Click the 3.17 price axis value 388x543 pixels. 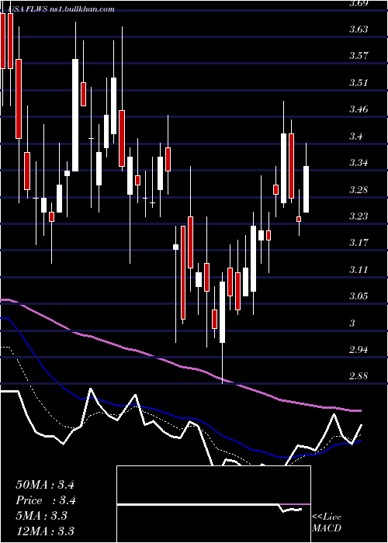pos(359,243)
